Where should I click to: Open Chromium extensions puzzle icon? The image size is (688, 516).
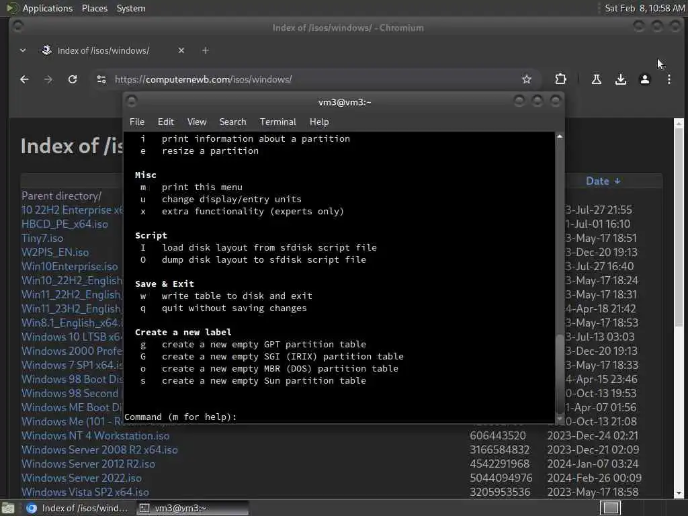click(560, 79)
